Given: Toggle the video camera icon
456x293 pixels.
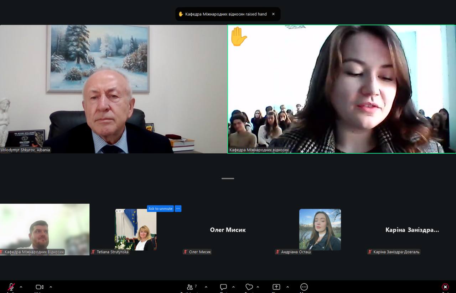Looking at the screenshot, I should point(40,287).
